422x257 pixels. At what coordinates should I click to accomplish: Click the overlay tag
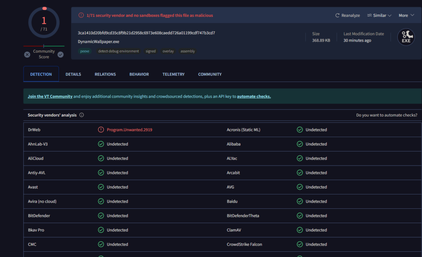point(168,51)
